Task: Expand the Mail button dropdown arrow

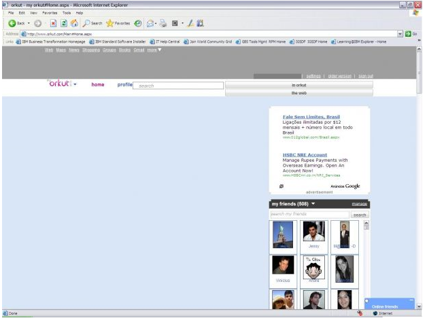Action: tap(156, 23)
